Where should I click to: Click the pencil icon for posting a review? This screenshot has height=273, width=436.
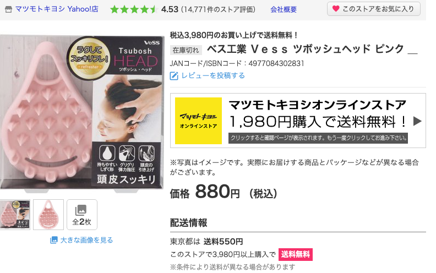[x=174, y=75]
